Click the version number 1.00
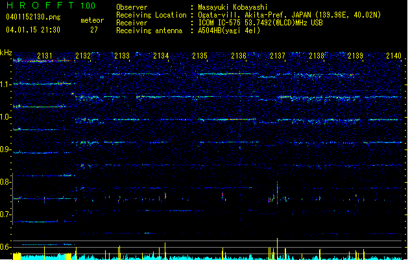The height and width of the screenshot is (260, 408). point(88,6)
